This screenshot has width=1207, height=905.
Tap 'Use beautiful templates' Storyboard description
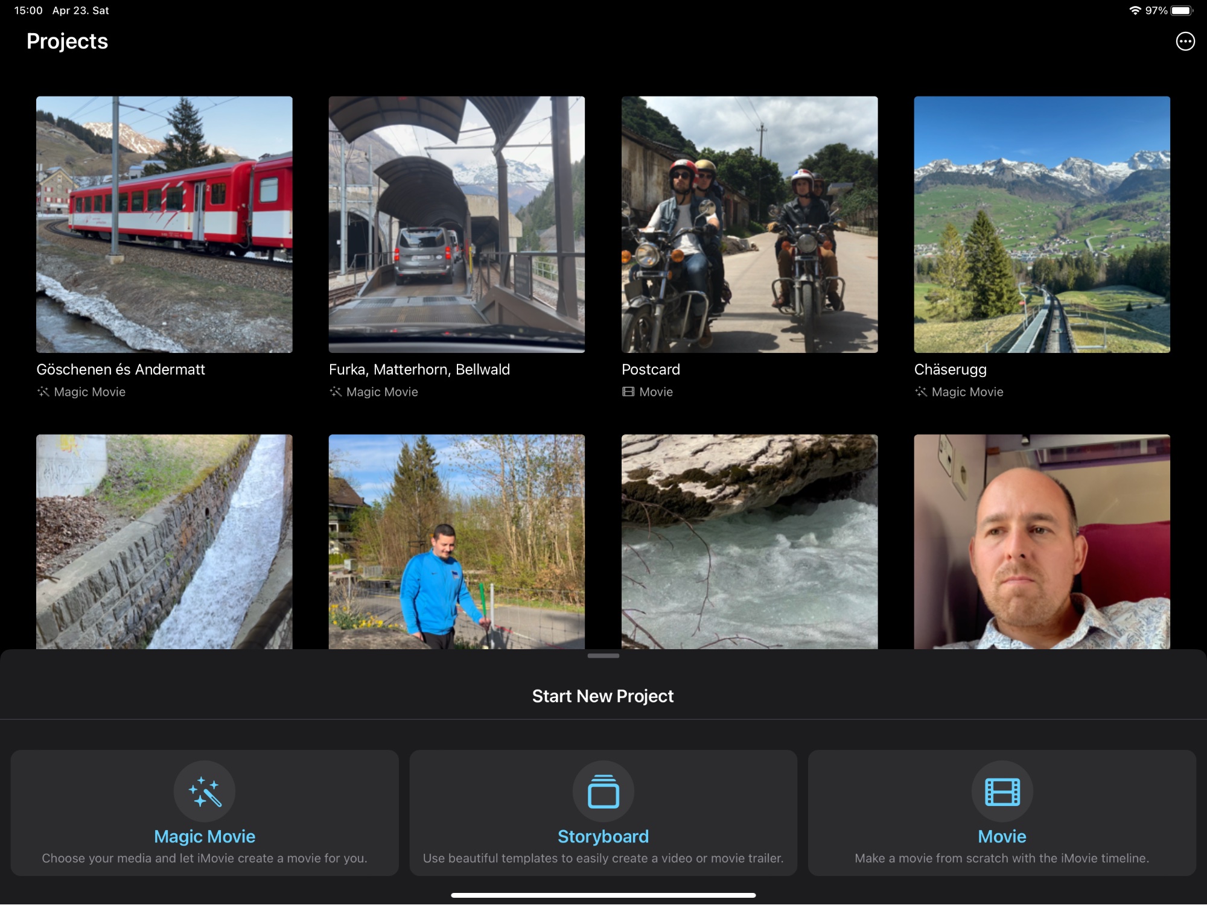tap(603, 858)
